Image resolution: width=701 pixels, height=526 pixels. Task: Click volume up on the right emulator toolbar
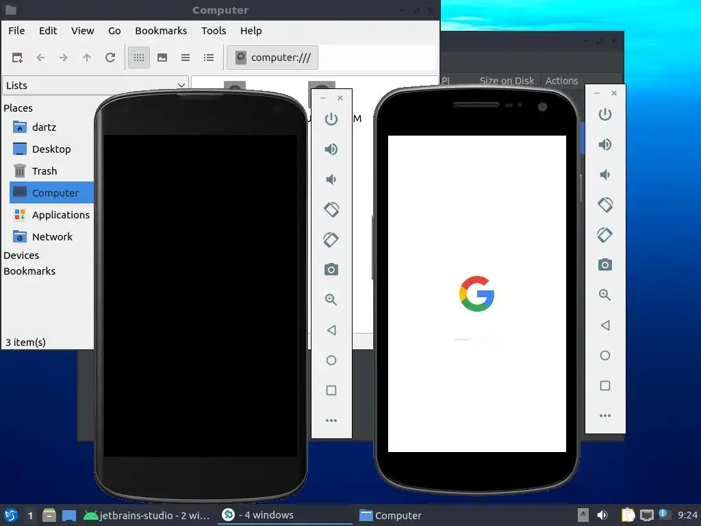point(605,144)
